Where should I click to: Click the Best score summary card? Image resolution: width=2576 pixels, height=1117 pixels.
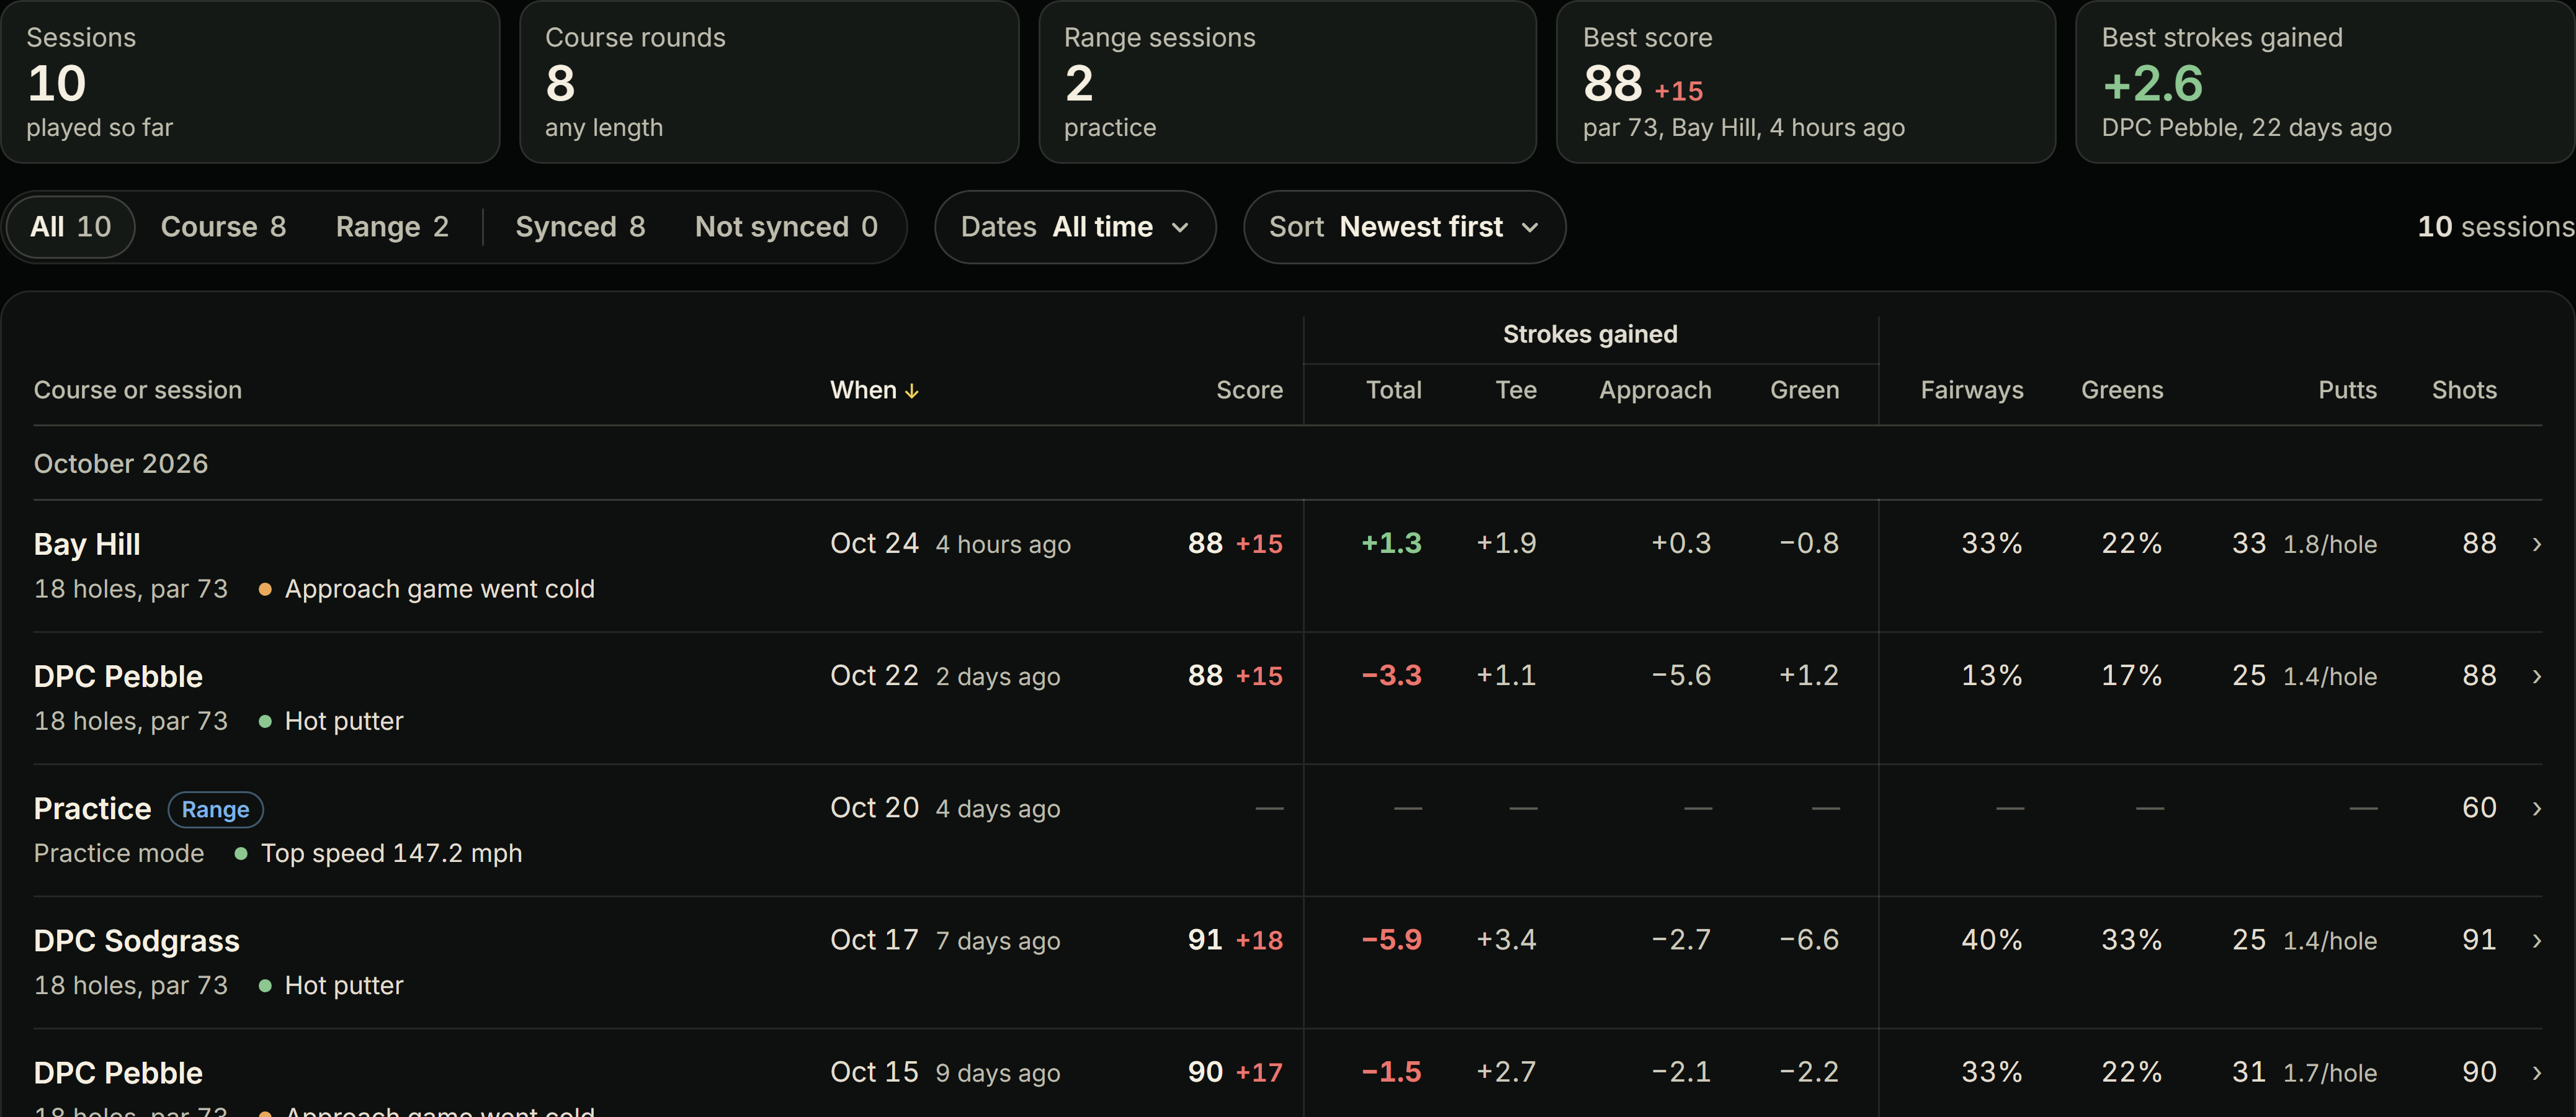coord(1805,82)
